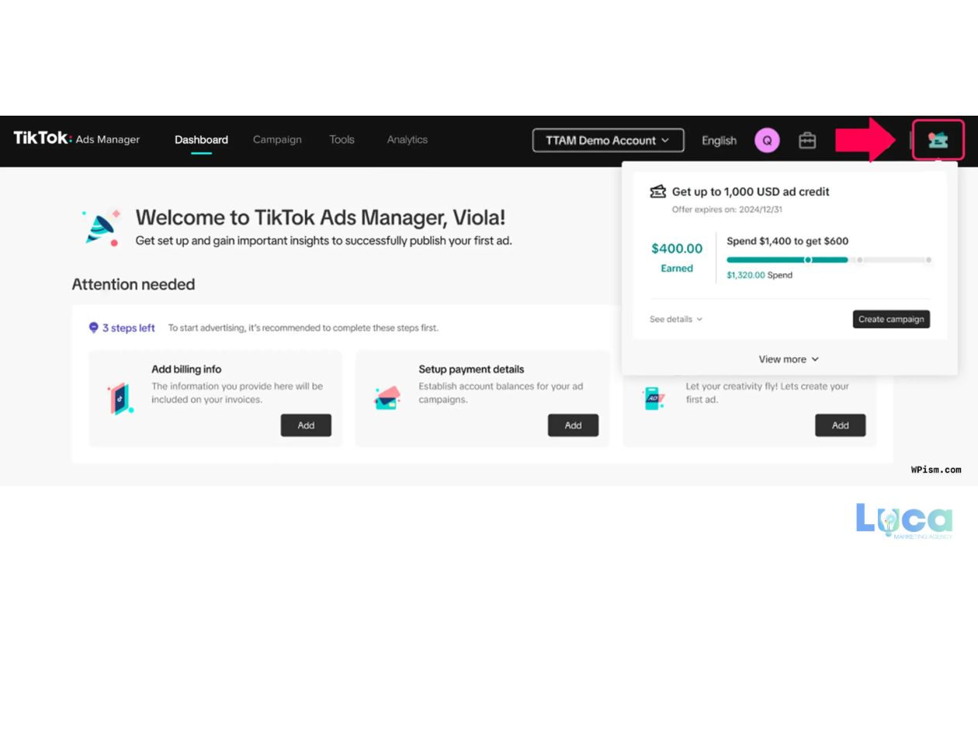This screenshot has width=978, height=736.
Task: Expand the TTAM Demo Account dropdown
Action: tap(609, 141)
